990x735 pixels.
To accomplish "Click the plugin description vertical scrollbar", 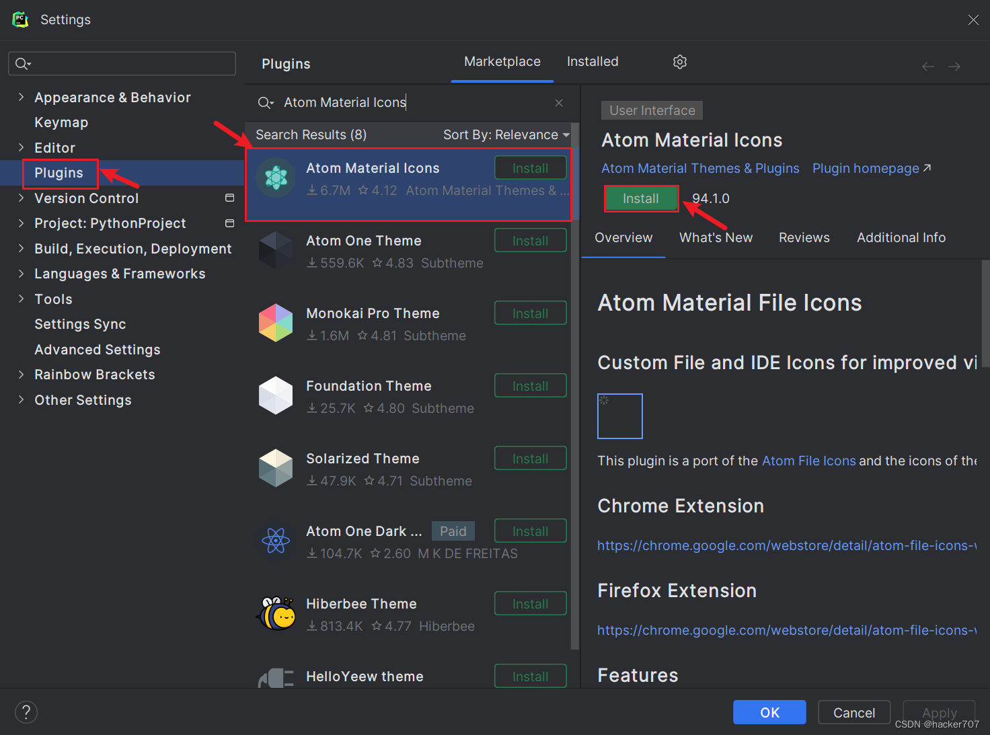I will point(985,313).
